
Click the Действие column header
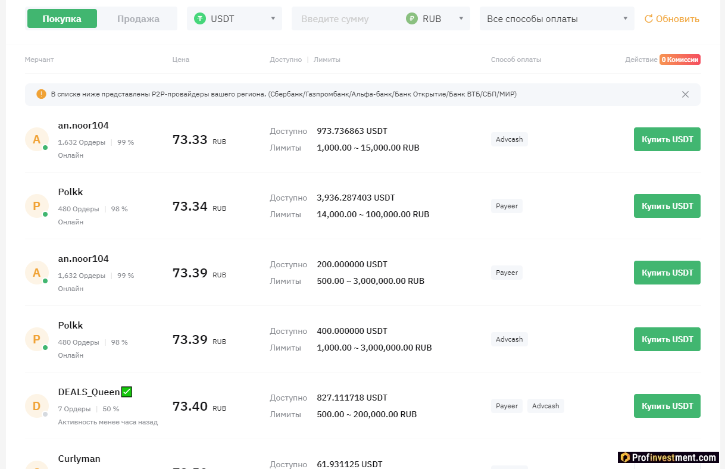[641, 60]
